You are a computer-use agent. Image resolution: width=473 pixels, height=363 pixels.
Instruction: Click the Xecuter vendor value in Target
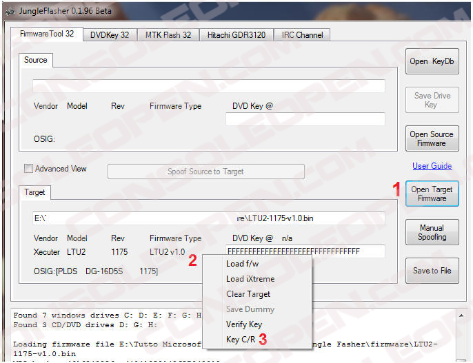47,252
